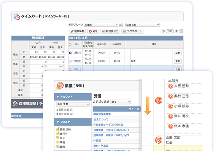Open the user dropdown in timecard window
Viewport: 214px width, 151px height.
point(142,25)
